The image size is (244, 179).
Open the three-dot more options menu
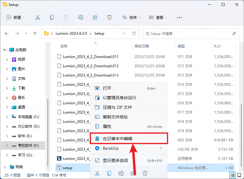click(179, 18)
